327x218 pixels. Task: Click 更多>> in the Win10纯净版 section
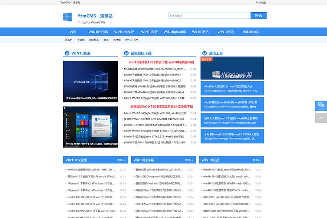click(x=189, y=160)
